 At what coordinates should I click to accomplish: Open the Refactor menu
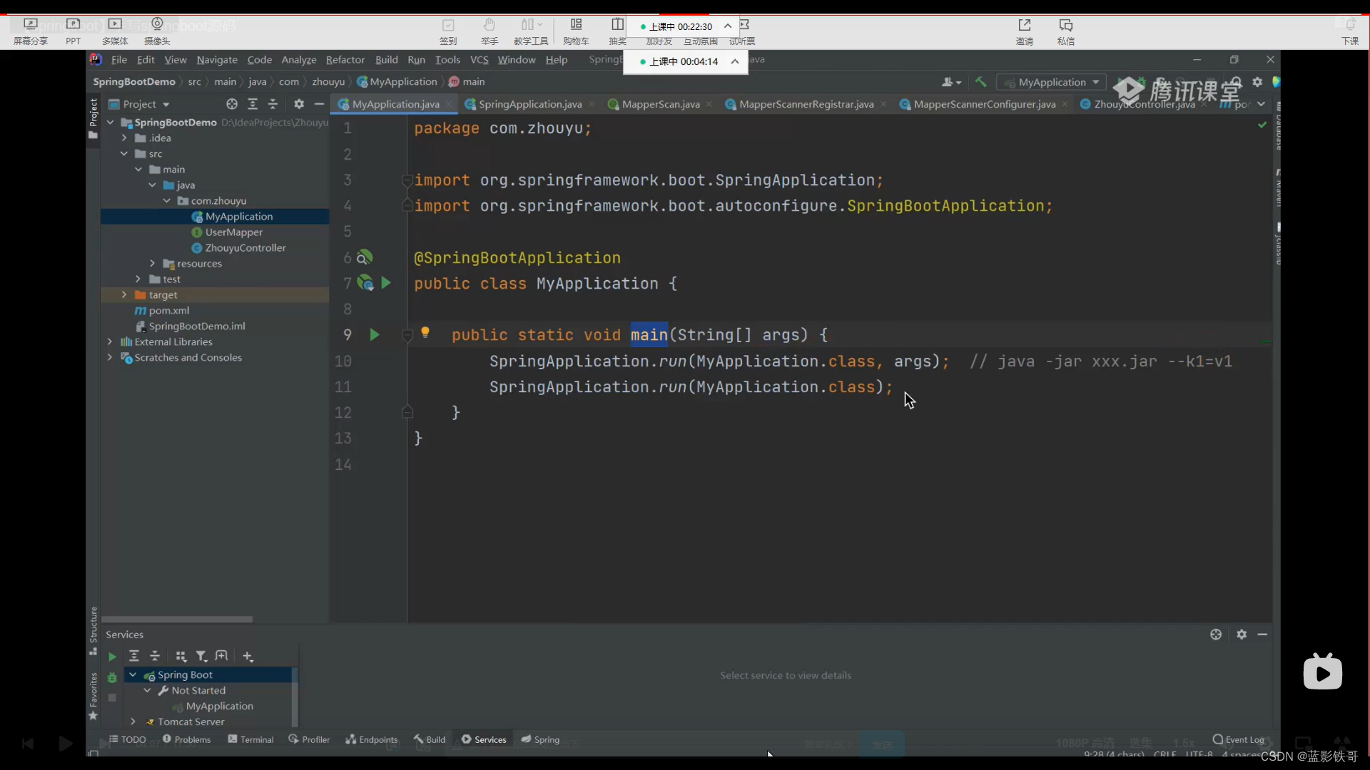[x=345, y=60]
